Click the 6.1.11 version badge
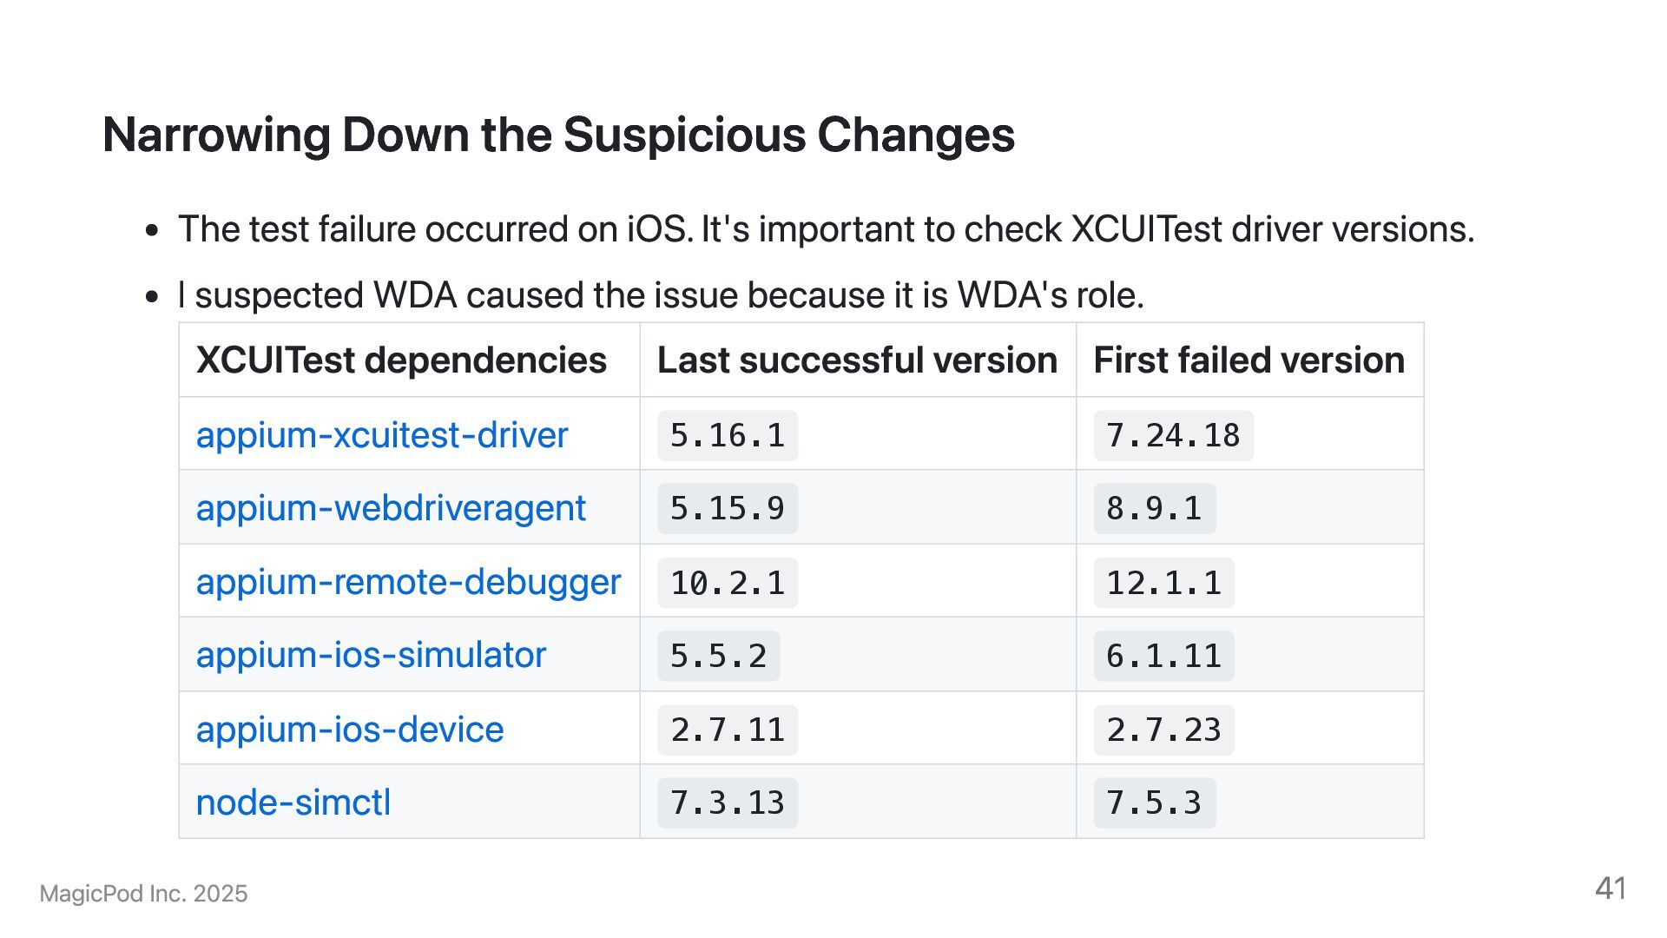 pyautogui.click(x=1163, y=656)
